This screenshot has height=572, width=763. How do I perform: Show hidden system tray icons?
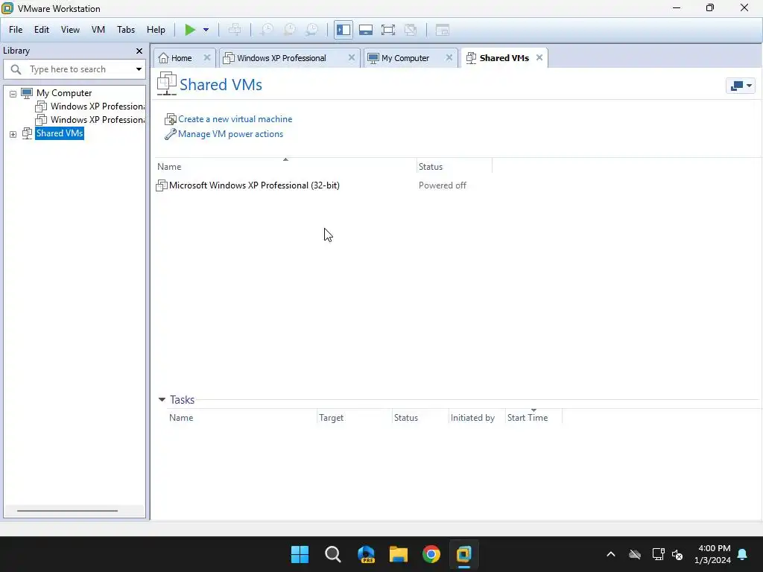pyautogui.click(x=611, y=554)
